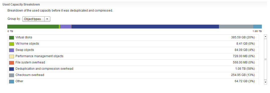Click the Deduplication and compression overhead navy swatch
Image resolution: width=270 pixels, height=93 pixels.
point(12,69)
